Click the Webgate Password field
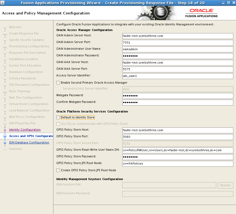236x214 pixels. coord(178,96)
